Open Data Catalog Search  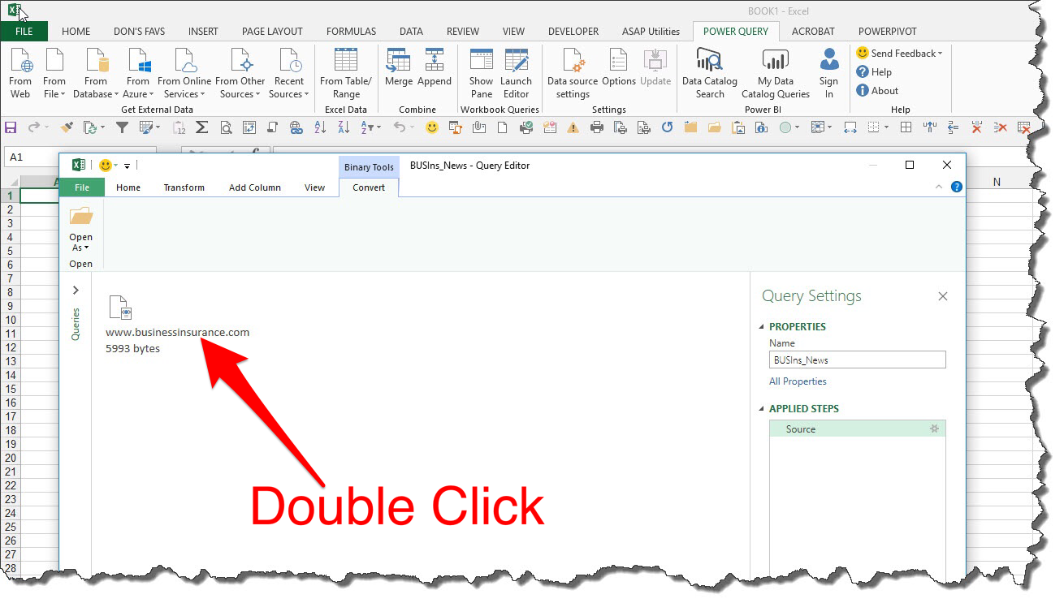coord(708,71)
